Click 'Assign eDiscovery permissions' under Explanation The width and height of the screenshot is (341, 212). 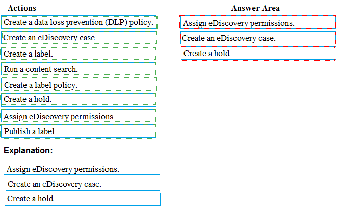[x=83, y=169]
